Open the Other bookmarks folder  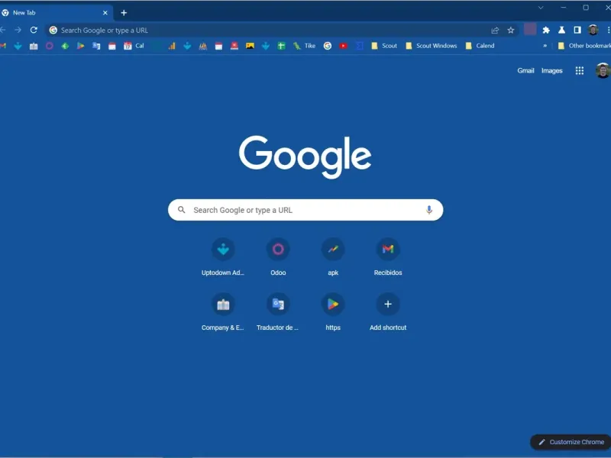tap(584, 46)
